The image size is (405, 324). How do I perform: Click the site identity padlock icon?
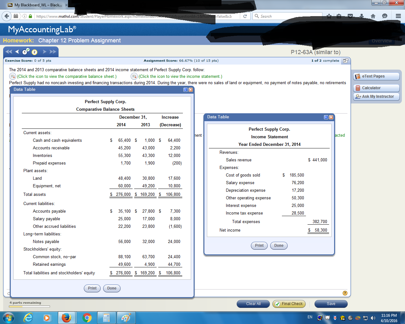[x=31, y=16]
